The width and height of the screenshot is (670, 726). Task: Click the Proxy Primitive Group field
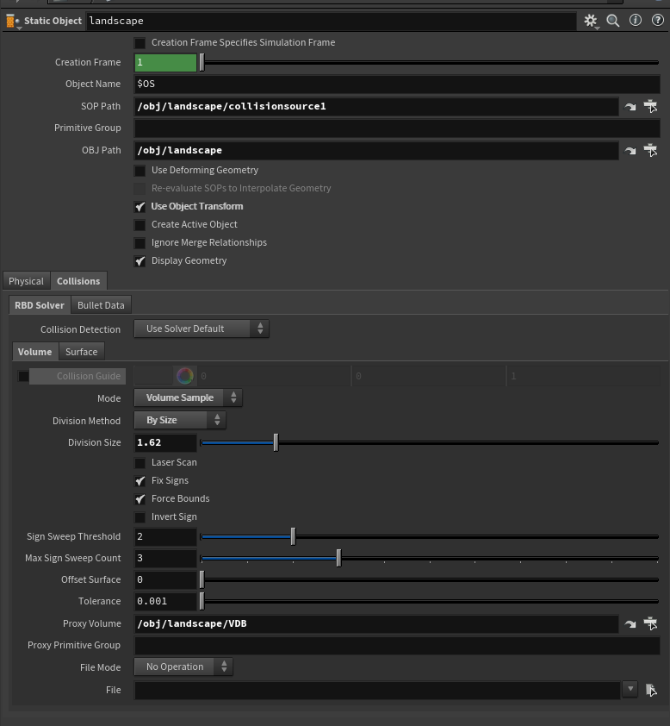pyautogui.click(x=397, y=646)
